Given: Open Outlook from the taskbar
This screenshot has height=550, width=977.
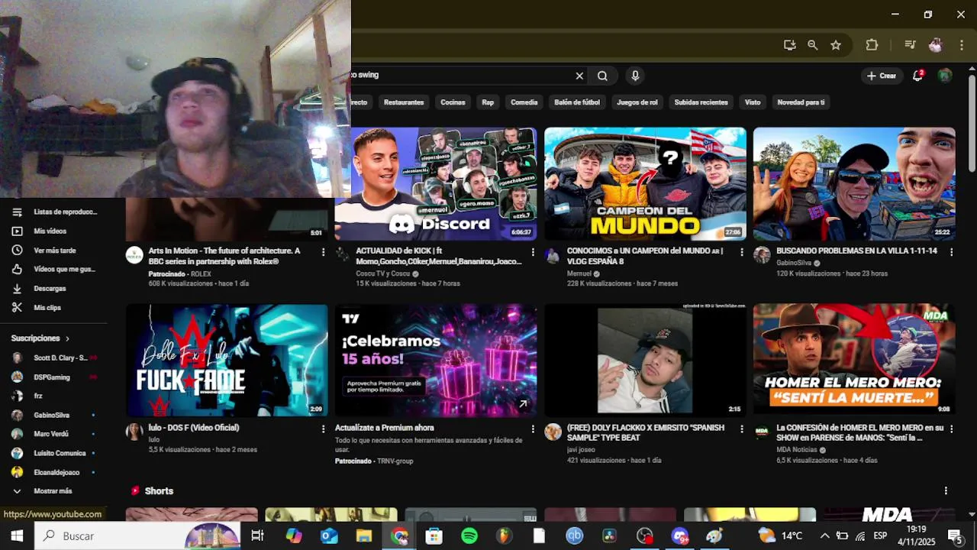Looking at the screenshot, I should 329,535.
